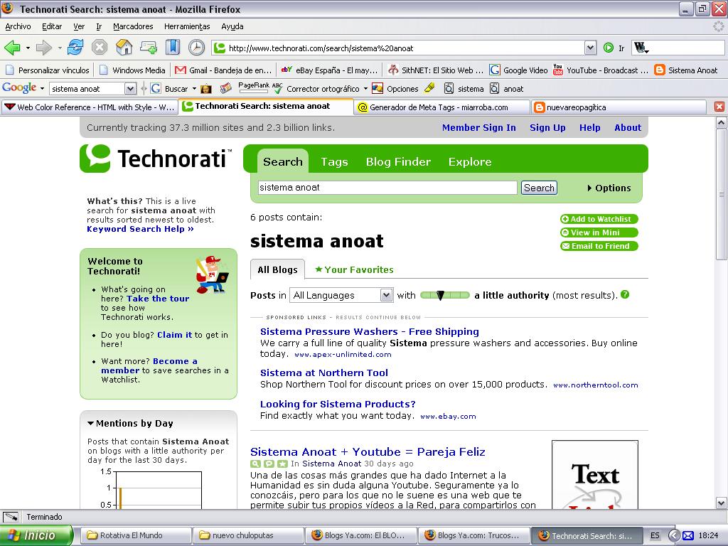This screenshot has width=728, height=546.
Task: Click the Add to Watchlist button
Action: [599, 219]
